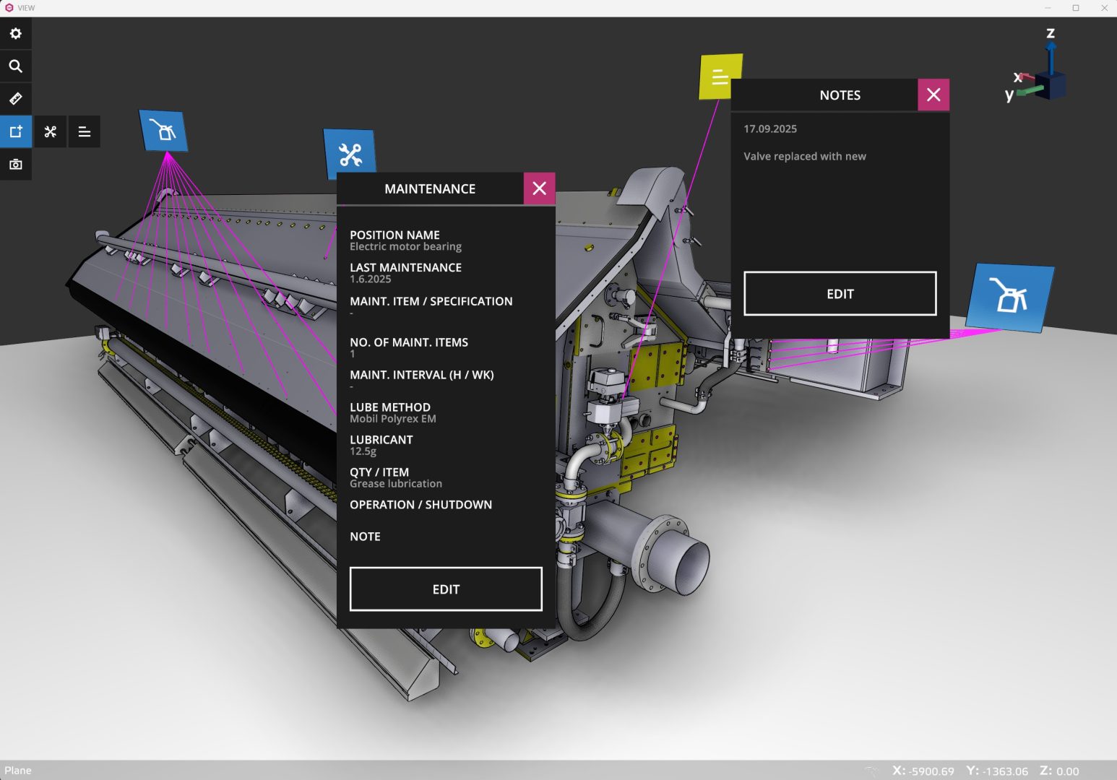Click the left blue lubrication marker
This screenshot has height=780, width=1117.
tap(163, 130)
